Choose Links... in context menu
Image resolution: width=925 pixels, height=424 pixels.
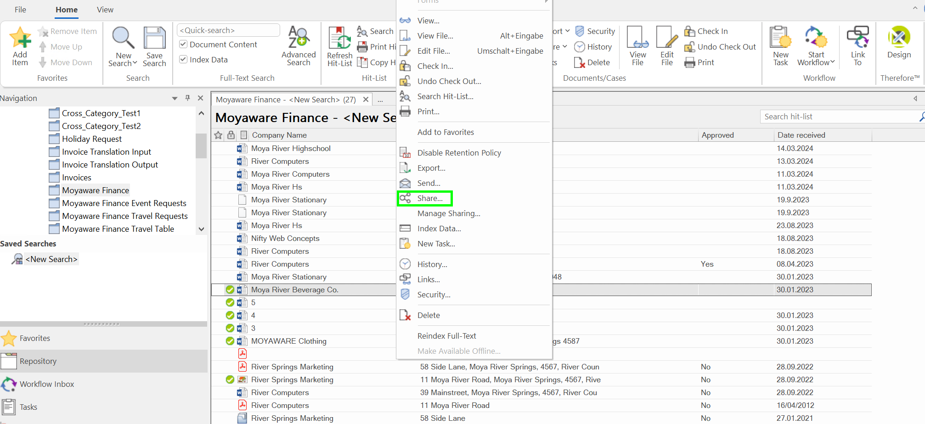[x=429, y=279]
